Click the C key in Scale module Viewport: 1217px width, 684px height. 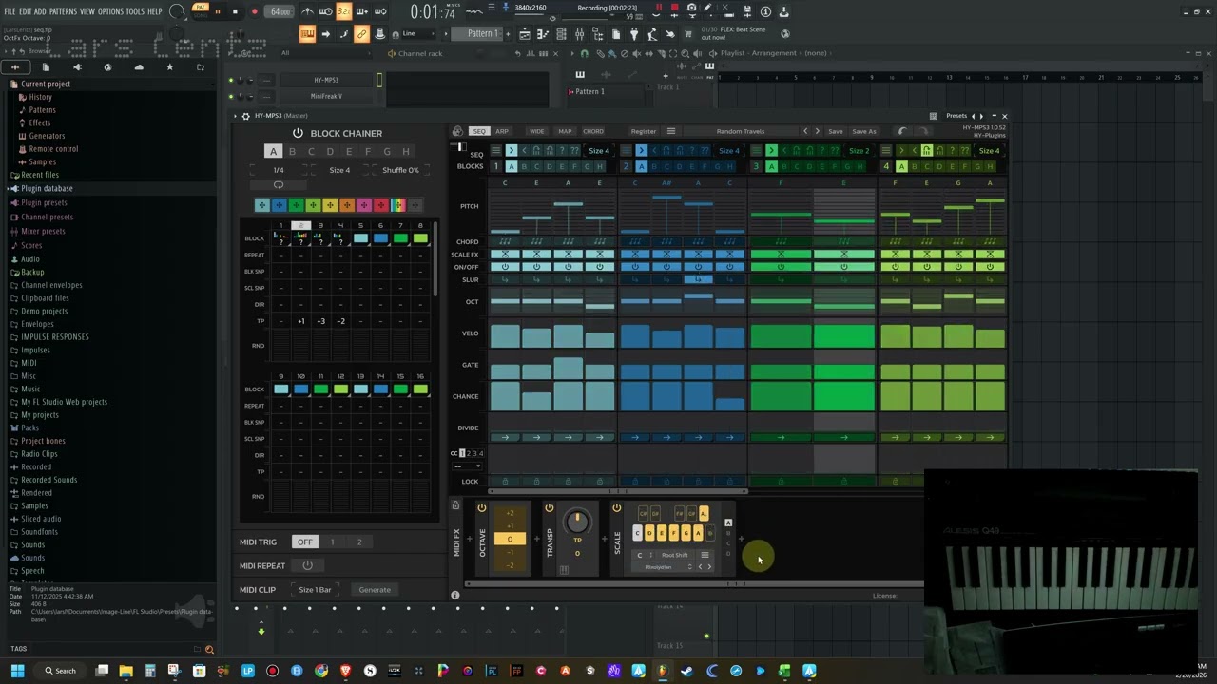[637, 533]
